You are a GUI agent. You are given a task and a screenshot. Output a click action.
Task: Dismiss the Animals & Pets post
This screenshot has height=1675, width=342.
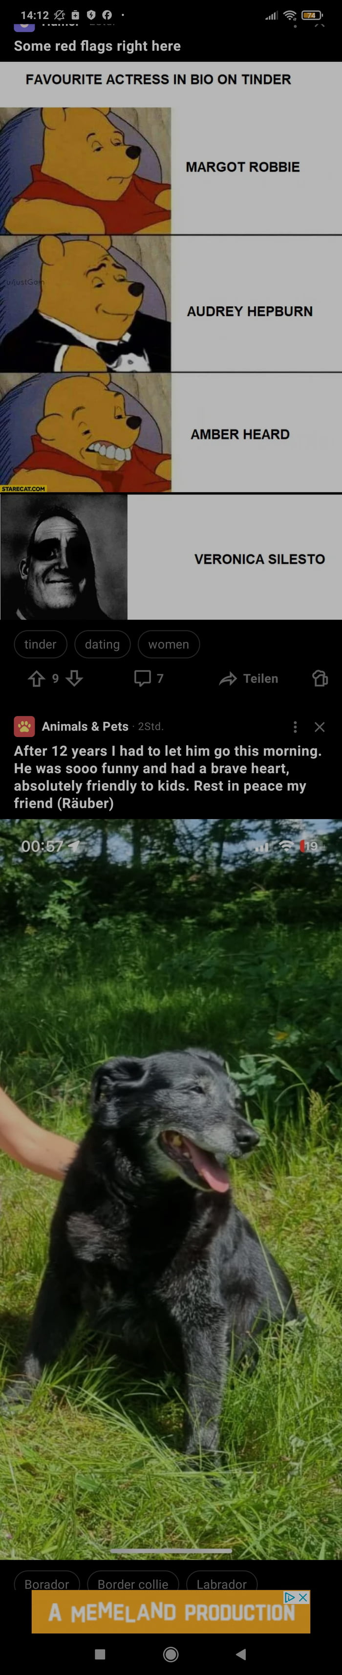pyautogui.click(x=319, y=726)
